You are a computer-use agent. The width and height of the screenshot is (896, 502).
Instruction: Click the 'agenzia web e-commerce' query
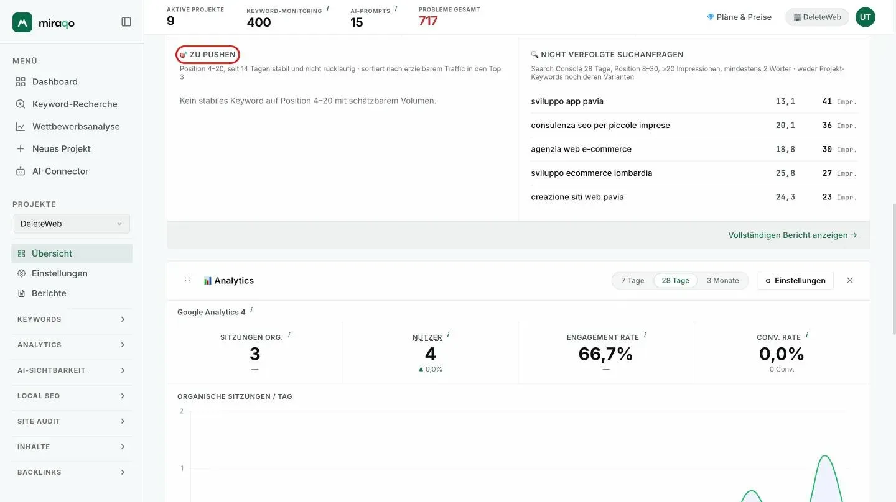coord(581,149)
